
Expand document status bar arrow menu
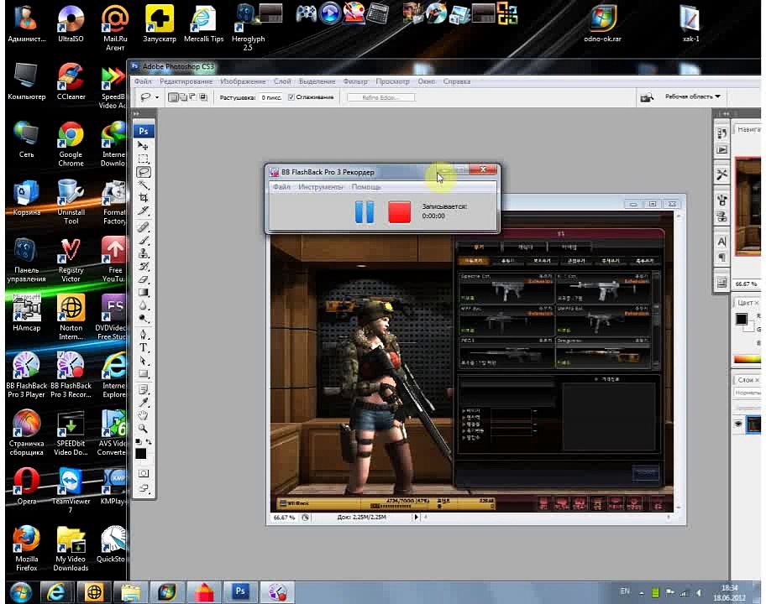[x=417, y=517]
